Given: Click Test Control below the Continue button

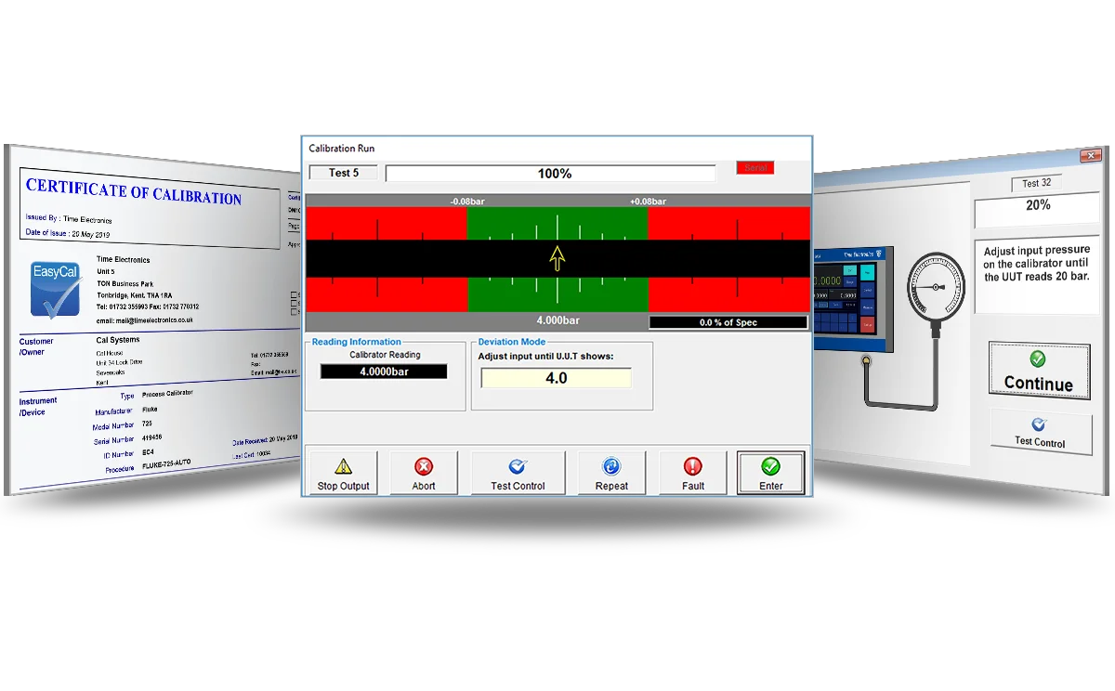Looking at the screenshot, I should tap(1039, 433).
